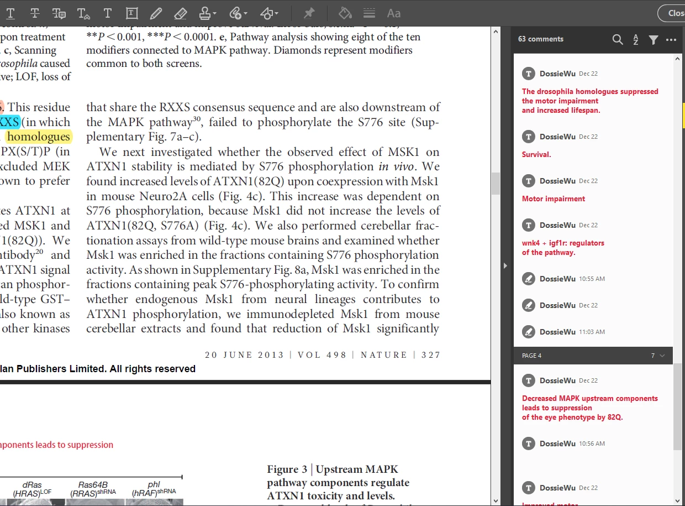685x506 pixels.
Task: Open the Stamp tool menu
Action: (x=208, y=13)
